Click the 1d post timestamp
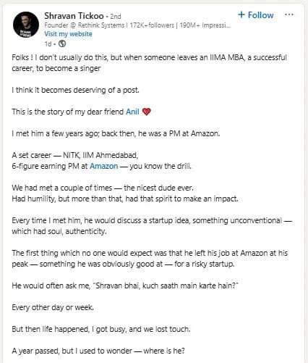The width and height of the screenshot is (308, 363). [x=48, y=44]
